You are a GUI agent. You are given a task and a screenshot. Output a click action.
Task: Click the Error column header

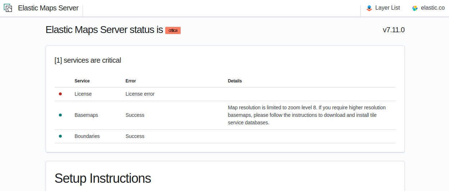pyautogui.click(x=131, y=81)
